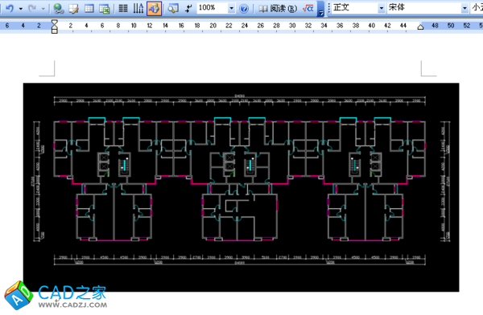
Task: Open the equation editor square-root icon
Action: point(308,8)
